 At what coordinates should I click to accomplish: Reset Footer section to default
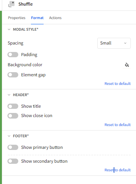click(x=117, y=170)
